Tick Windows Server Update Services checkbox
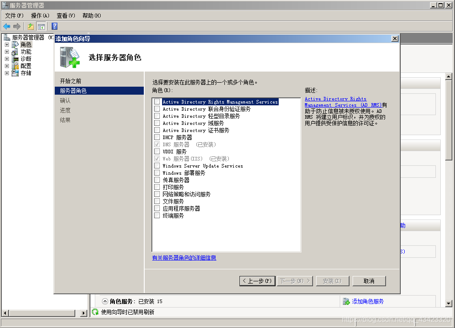 click(157, 165)
